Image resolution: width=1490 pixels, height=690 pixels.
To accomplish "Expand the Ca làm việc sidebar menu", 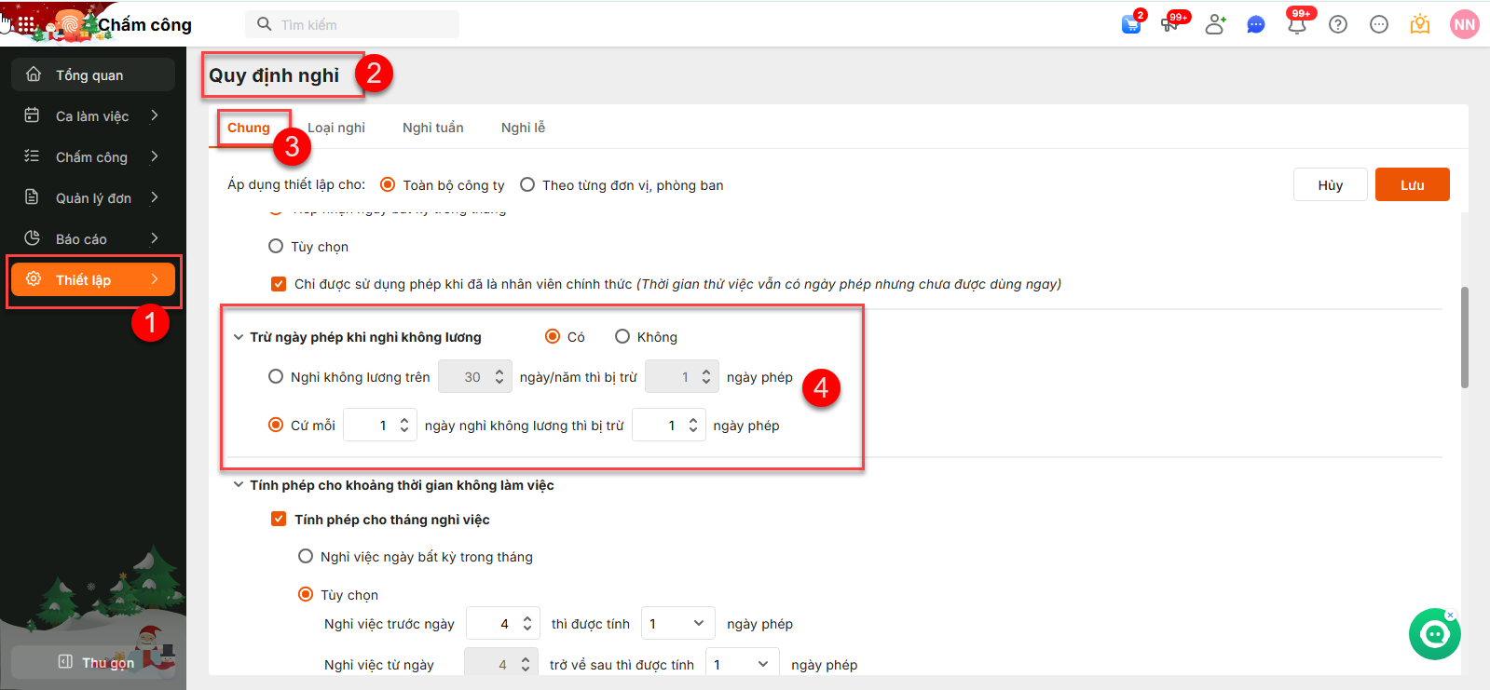I will [x=92, y=116].
